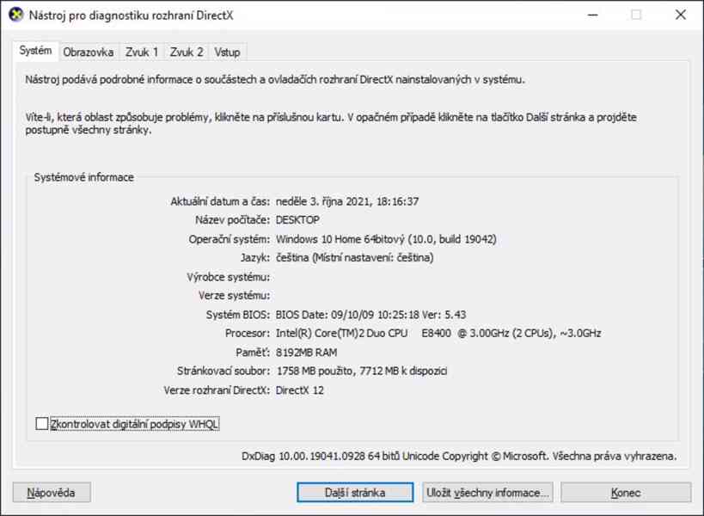Click the 'DxDiag 10.00.19041.0928' copyright line

point(459,457)
